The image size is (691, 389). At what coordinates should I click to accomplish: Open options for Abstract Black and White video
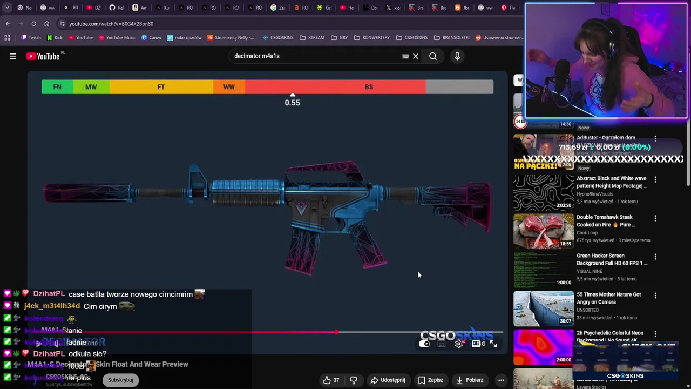pos(655,179)
